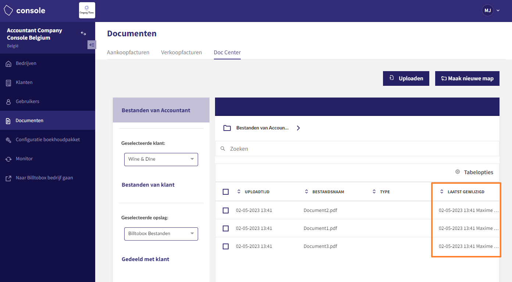Click the Monitor sync icon
This screenshot has height=282, width=512.
tap(8, 159)
